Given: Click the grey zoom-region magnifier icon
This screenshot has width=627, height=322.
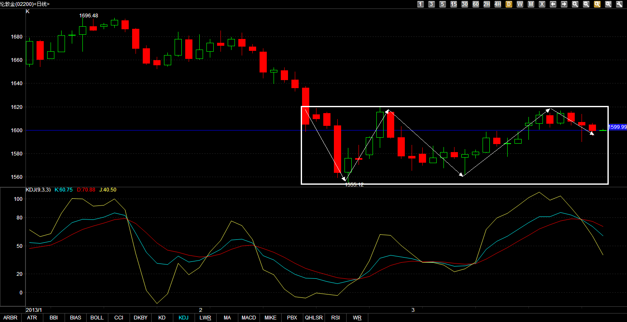Looking at the screenshot, I should click(x=608, y=4).
